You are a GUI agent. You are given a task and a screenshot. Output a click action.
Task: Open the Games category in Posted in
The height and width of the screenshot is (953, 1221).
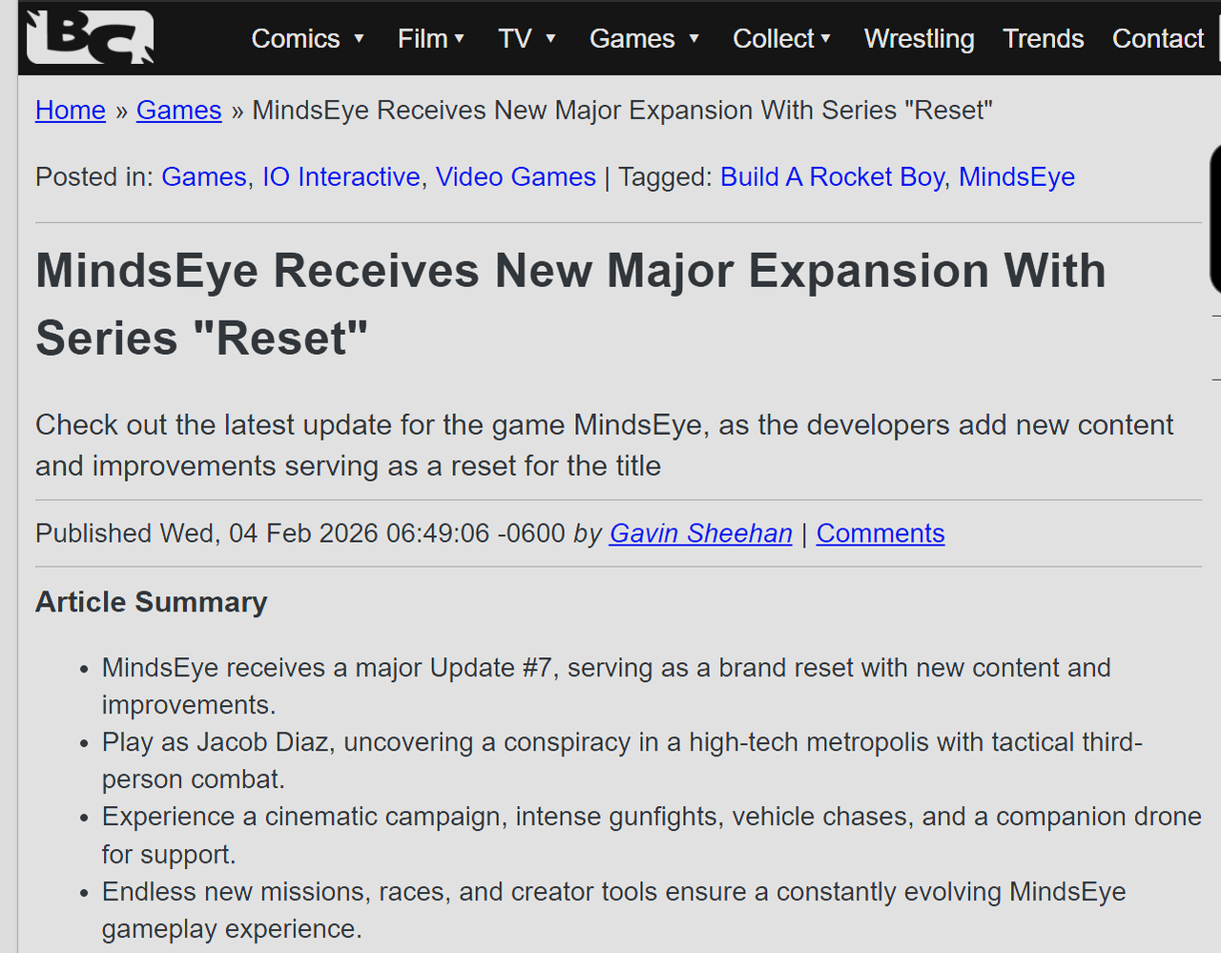204,177
